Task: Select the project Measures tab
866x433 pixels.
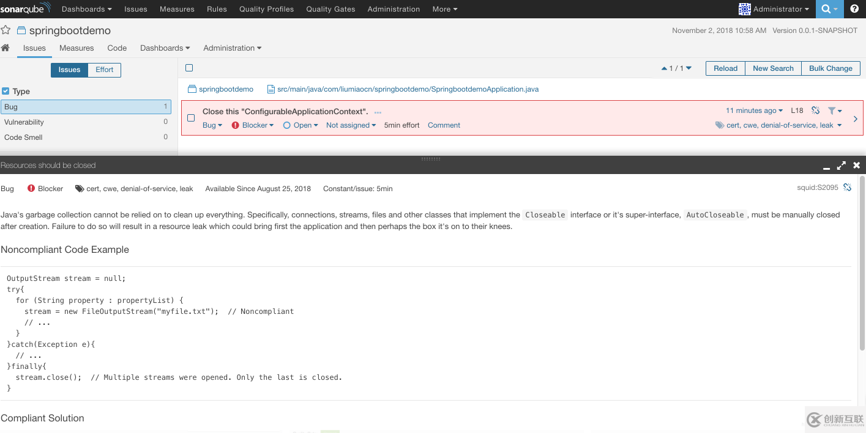Action: (x=77, y=48)
